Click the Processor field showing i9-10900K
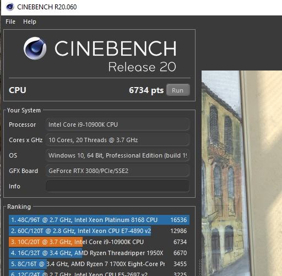Image resolution: width=282 pixels, height=276 pixels. point(117,125)
